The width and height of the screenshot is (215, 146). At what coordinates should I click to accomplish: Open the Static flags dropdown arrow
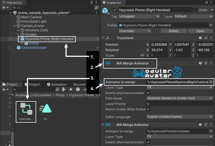212,10
